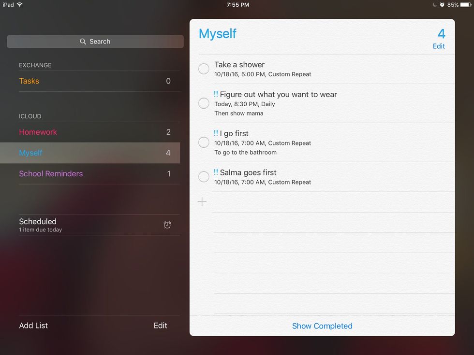Tap the alarm clock icon beside Scheduled
474x355 pixels.
[167, 225]
